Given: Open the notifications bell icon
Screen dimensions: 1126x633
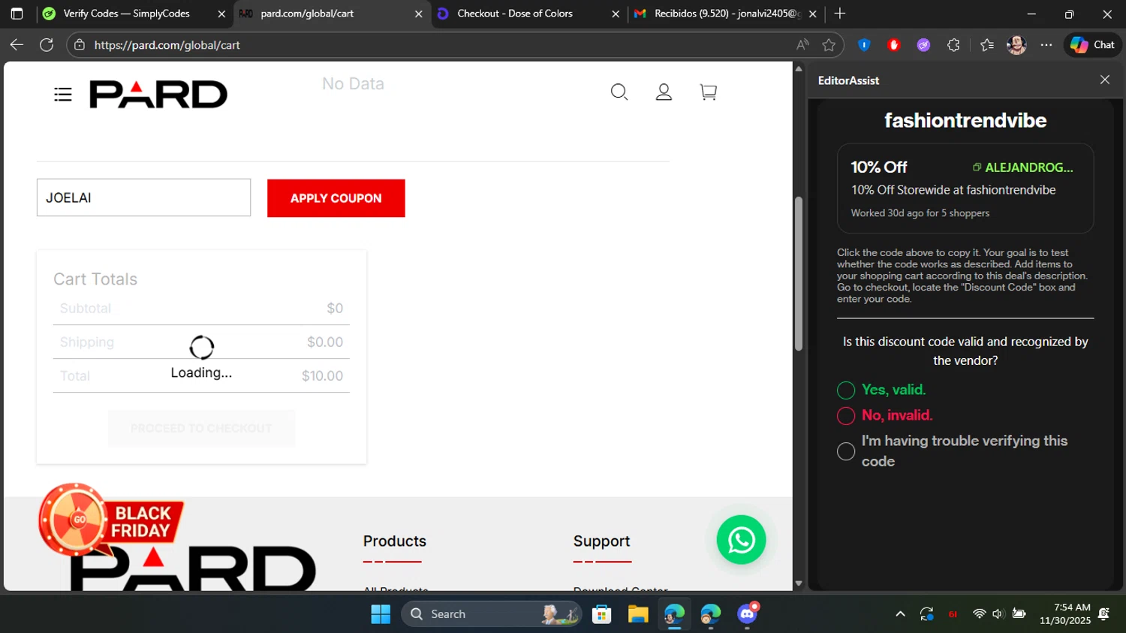Looking at the screenshot, I should coord(1103,614).
